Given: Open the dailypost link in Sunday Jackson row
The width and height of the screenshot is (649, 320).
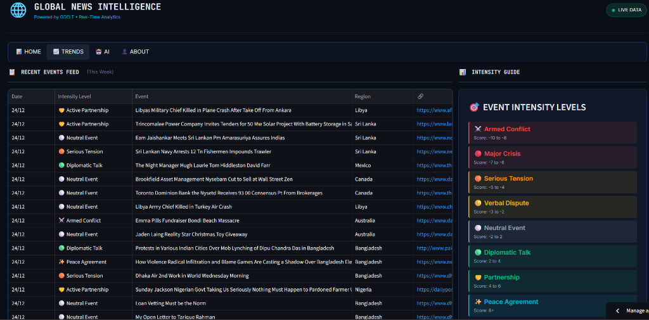Looking at the screenshot, I should point(434,290).
